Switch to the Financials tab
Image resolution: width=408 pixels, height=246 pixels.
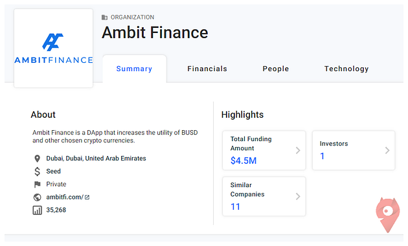pyautogui.click(x=207, y=69)
